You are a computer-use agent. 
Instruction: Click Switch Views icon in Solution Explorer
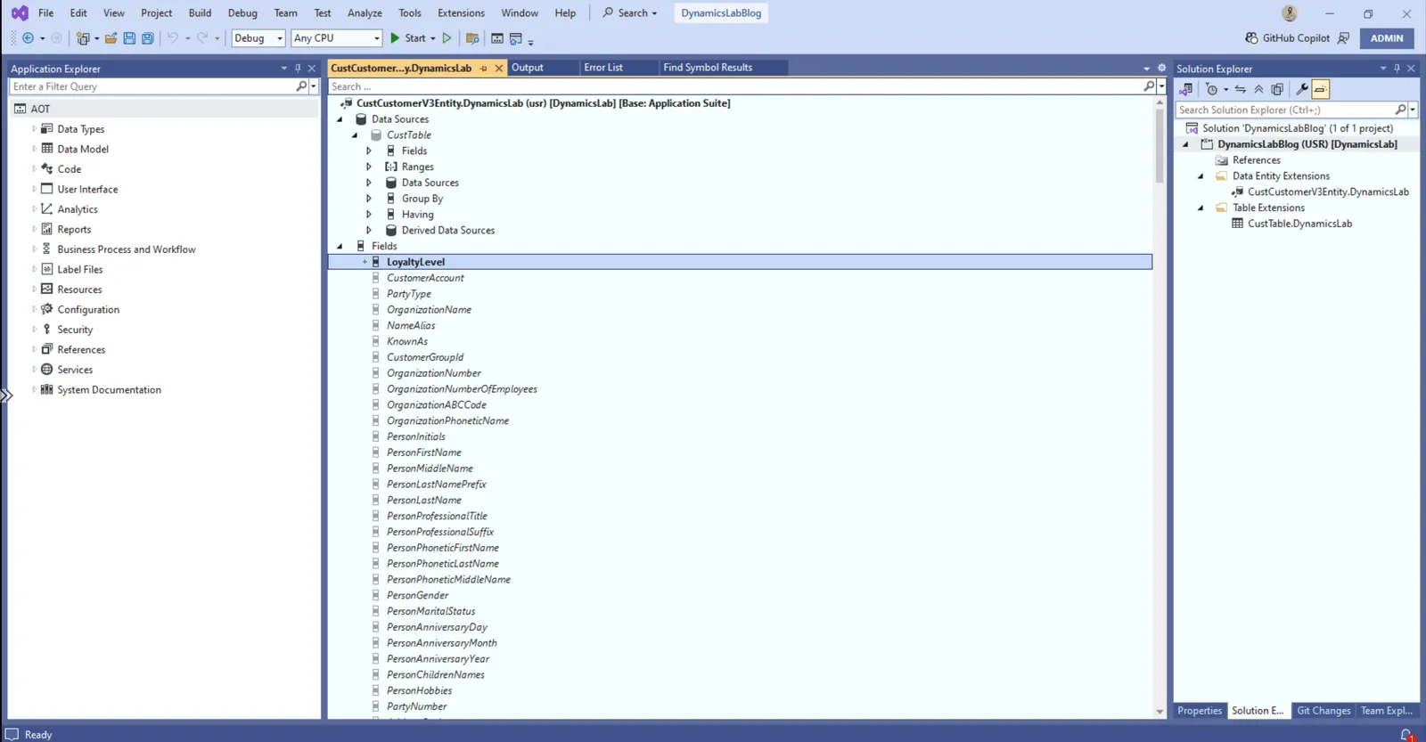coord(1185,89)
